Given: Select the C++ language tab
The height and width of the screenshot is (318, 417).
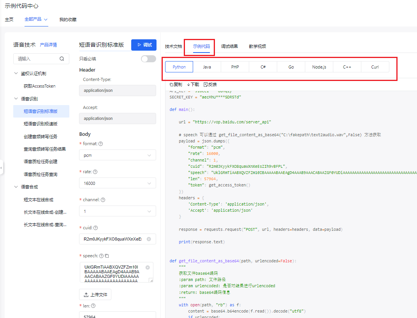Looking at the screenshot, I should coord(347,67).
